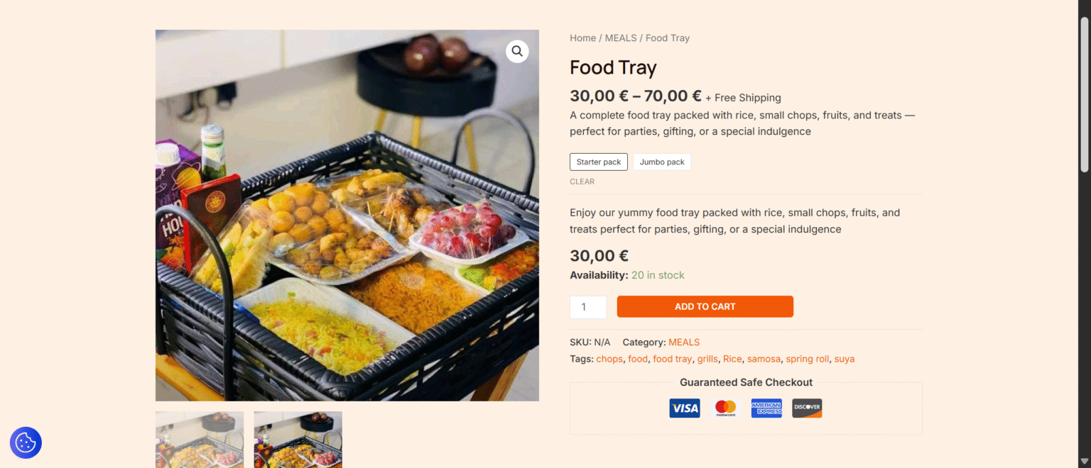
Task: Open the MEALS category link
Action: point(683,342)
